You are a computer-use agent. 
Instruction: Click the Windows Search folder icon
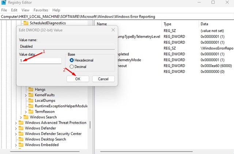coord(26,117)
